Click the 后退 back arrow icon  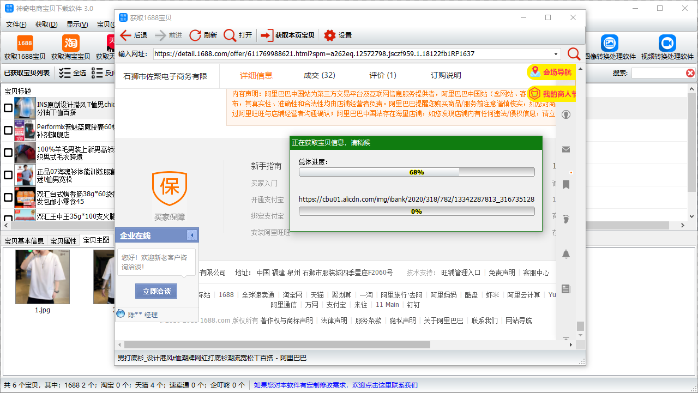point(125,35)
